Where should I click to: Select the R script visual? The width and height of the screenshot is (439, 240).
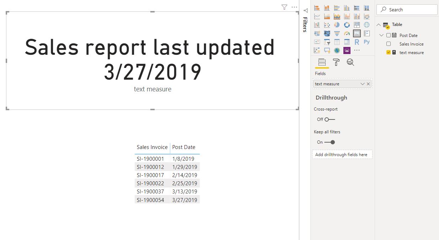pos(357,42)
